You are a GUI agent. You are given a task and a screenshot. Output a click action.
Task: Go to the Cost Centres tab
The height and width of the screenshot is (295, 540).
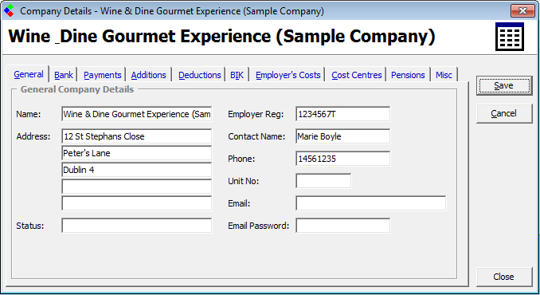click(357, 75)
